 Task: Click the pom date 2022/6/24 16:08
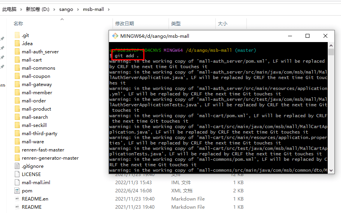click(x=133, y=190)
